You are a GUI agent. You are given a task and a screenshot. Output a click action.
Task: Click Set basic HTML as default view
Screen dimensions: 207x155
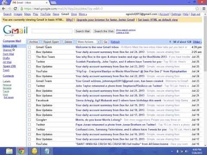[158, 20]
